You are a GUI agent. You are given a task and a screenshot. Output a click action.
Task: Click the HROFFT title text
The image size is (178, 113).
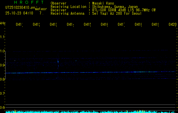point(29,3)
